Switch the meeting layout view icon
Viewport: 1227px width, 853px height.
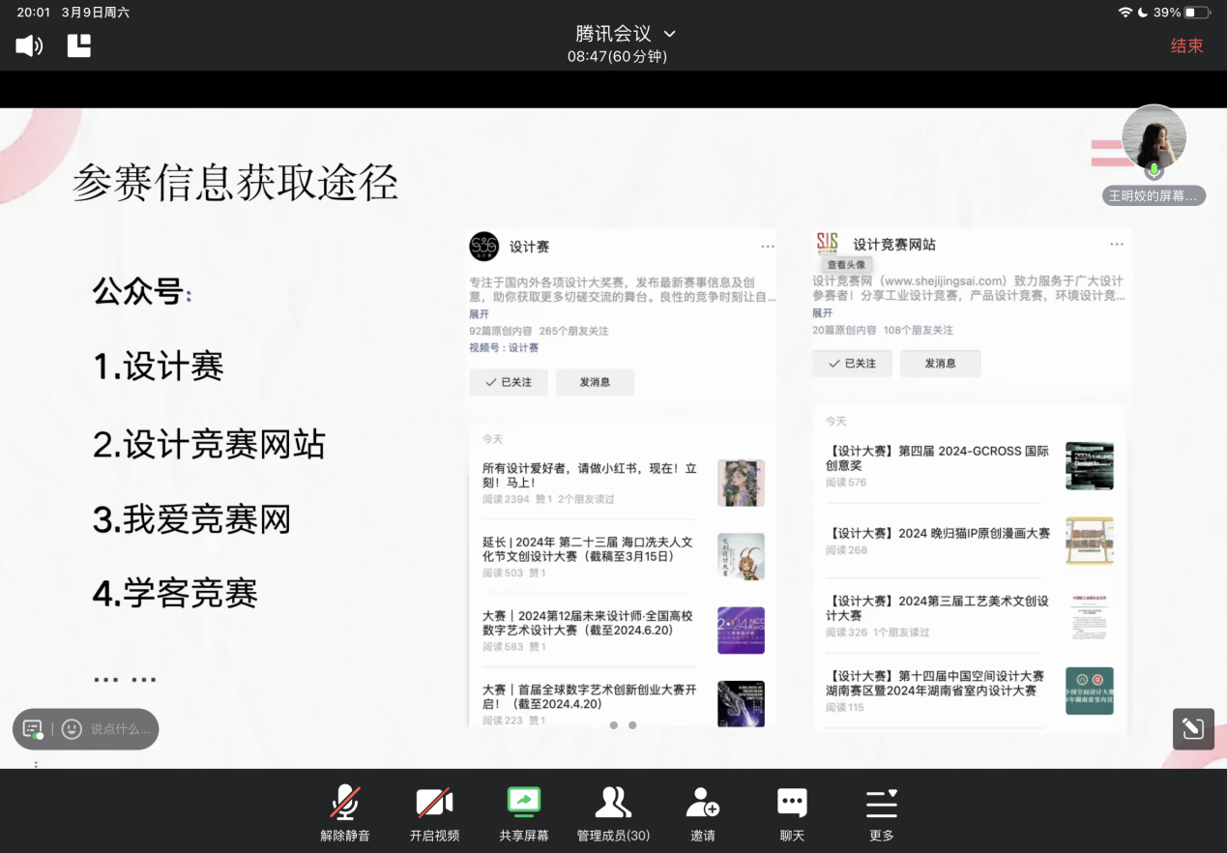pos(79,45)
